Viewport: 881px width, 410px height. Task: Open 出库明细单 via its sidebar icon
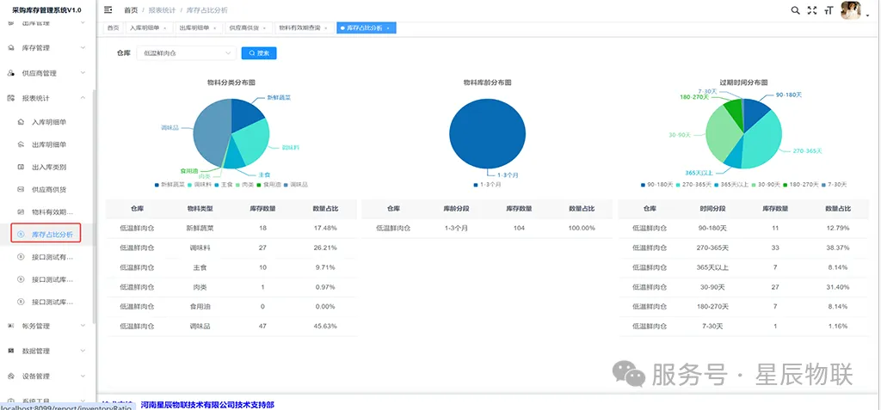pyautogui.click(x=21, y=144)
